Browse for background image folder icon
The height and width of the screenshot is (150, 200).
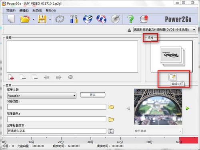111,107
